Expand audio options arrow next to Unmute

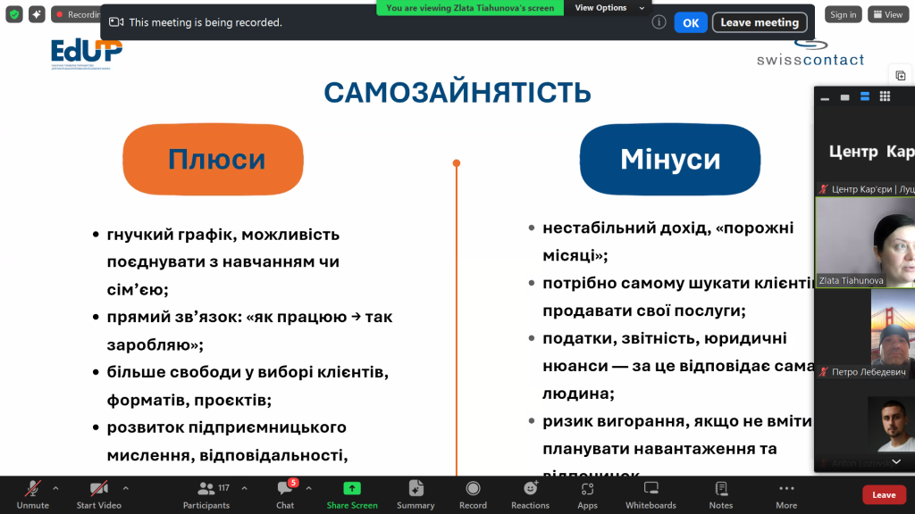pyautogui.click(x=55, y=488)
